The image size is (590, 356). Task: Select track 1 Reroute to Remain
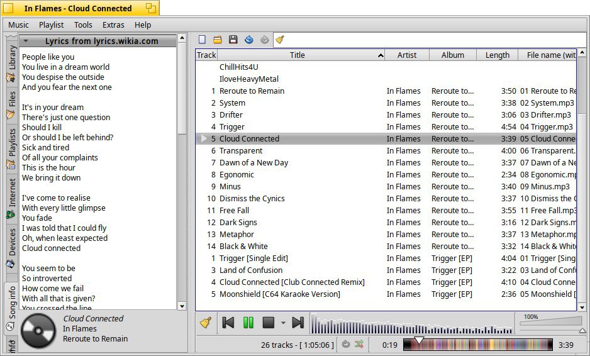(x=386, y=91)
